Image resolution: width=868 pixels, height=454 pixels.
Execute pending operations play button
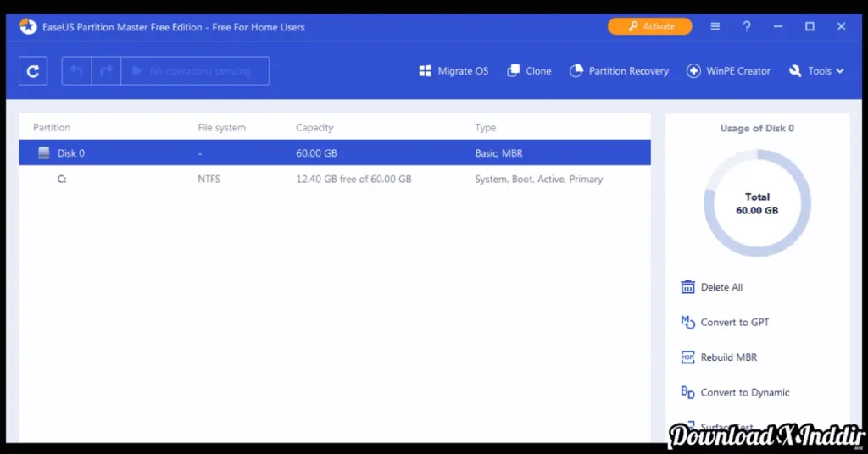pos(195,71)
